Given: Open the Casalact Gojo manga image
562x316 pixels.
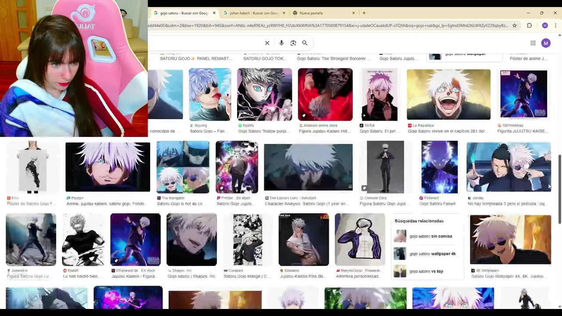Looking at the screenshot, I should coord(248,240).
